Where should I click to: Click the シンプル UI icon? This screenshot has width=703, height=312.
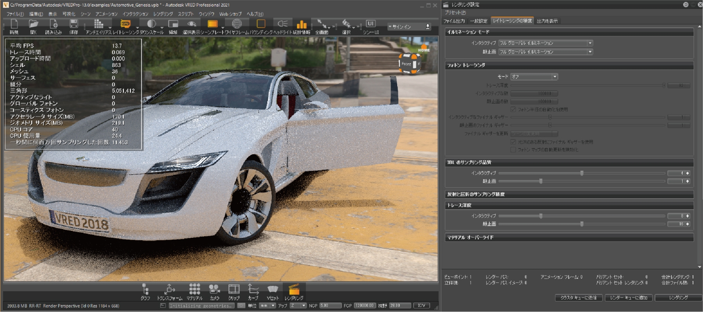[371, 24]
